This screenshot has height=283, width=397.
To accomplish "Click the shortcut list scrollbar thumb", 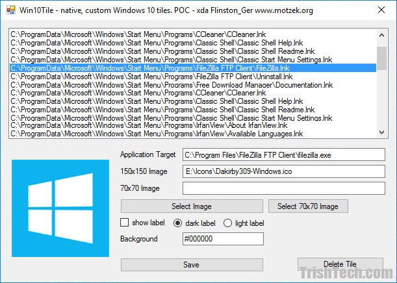I will pyautogui.click(x=382, y=58).
